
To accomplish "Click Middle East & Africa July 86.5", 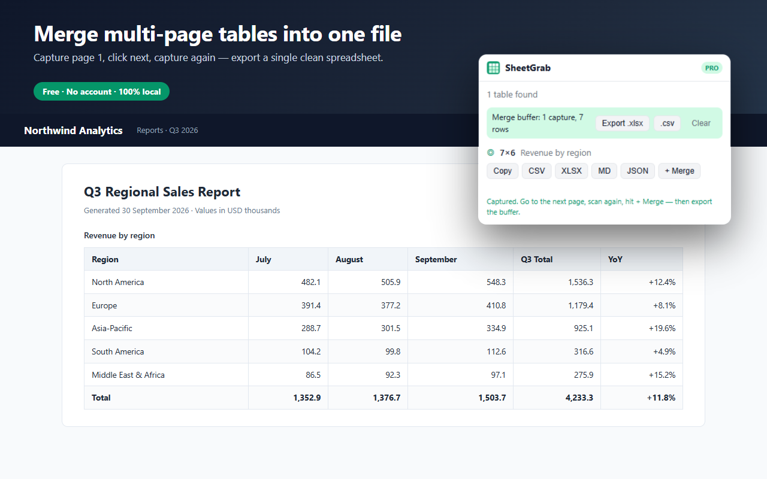I will [313, 375].
